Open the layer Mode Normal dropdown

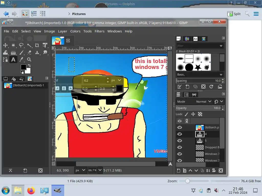[194, 102]
